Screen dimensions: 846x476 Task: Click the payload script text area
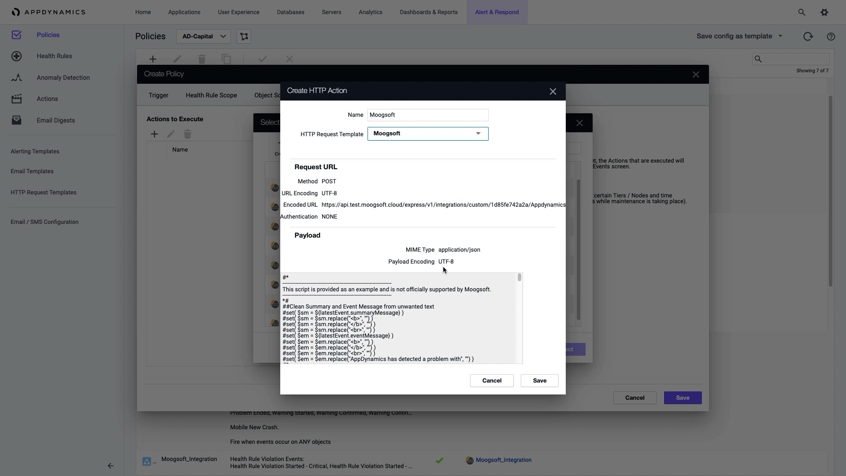coord(399,318)
